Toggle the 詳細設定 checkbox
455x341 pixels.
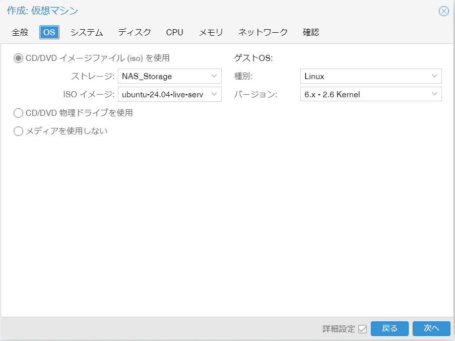362,329
